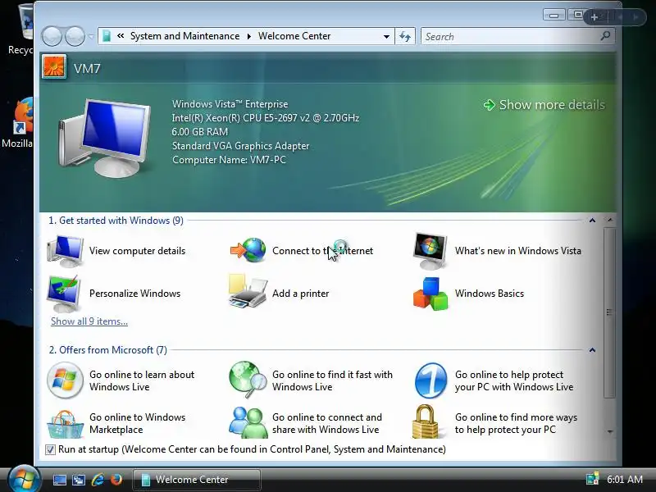Screen dimensions: 656x492
Task: Click the Computer Name: VM7-PC text
Action: 229,160
